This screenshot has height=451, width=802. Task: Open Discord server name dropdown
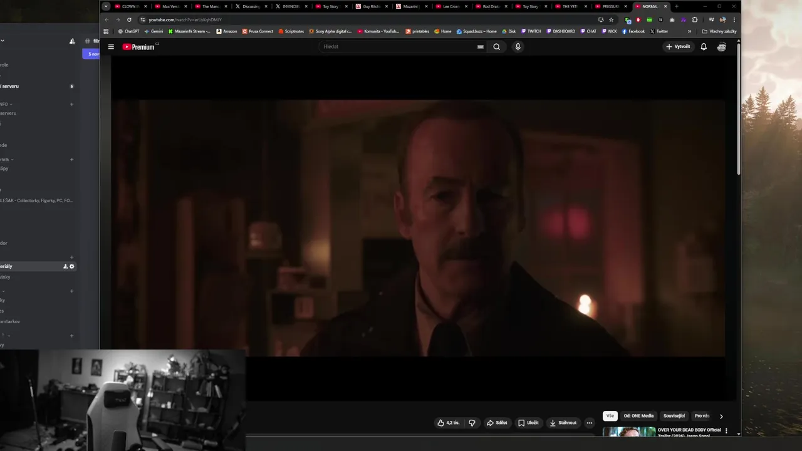(x=3, y=41)
